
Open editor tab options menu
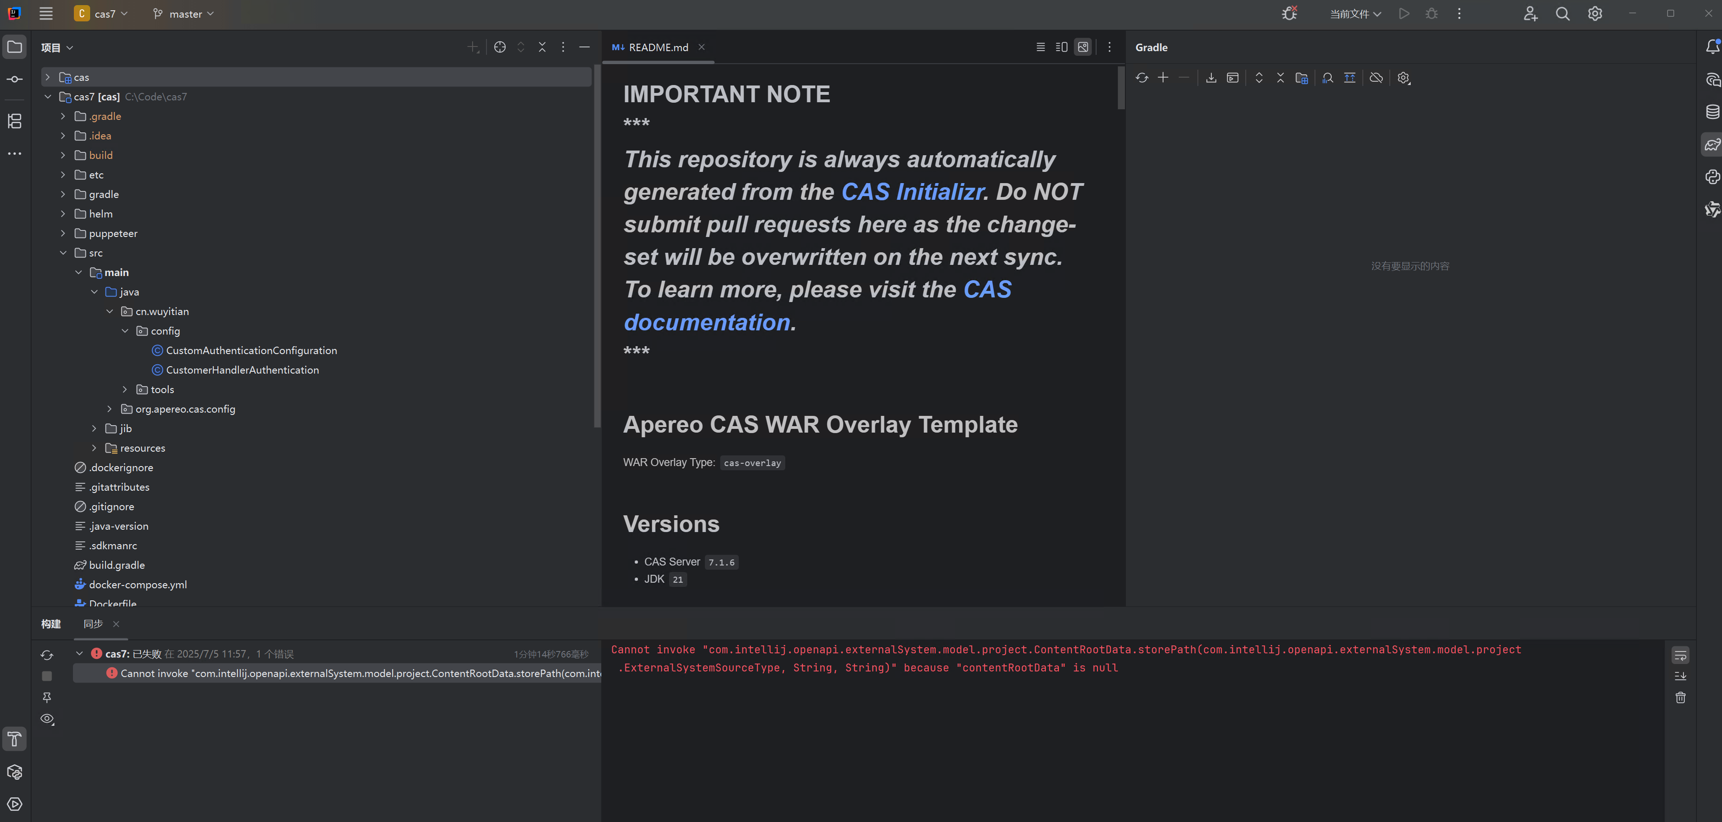(x=1109, y=47)
